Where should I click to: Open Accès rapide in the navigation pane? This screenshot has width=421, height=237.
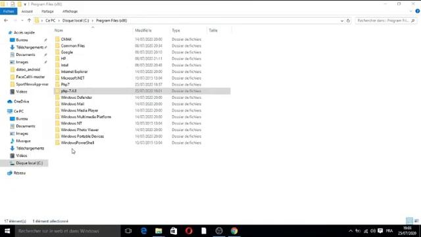coord(24,32)
